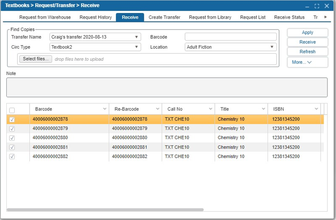Click the Receive button on right

click(x=307, y=42)
